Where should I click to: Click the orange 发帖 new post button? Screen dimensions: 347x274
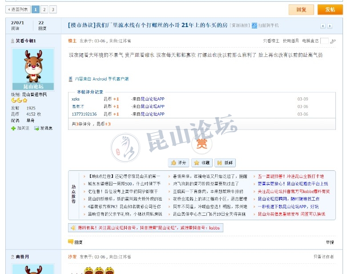(x=330, y=9)
